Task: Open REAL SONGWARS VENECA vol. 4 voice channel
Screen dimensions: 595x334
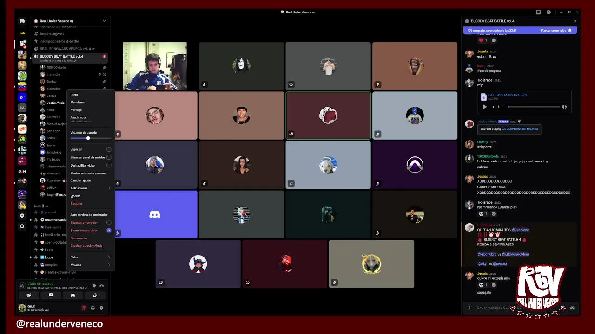Action: tap(67, 49)
